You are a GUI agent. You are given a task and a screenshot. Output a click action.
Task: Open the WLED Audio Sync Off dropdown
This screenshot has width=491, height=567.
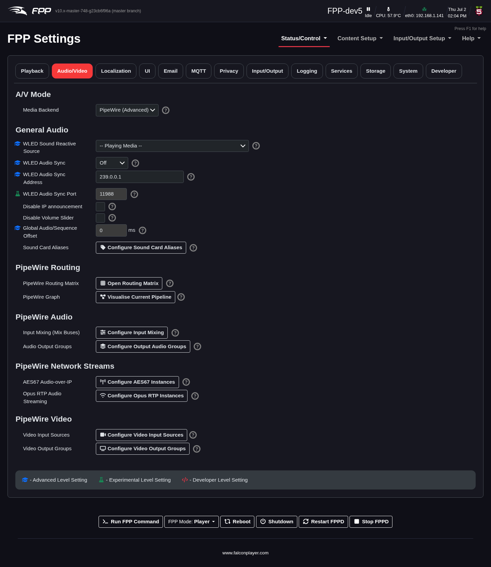[x=112, y=163]
